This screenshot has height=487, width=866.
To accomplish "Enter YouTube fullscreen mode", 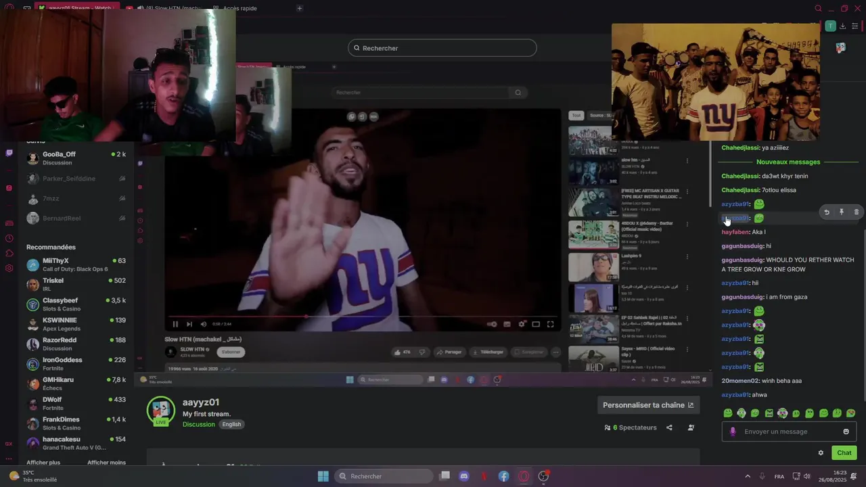I will [x=550, y=324].
